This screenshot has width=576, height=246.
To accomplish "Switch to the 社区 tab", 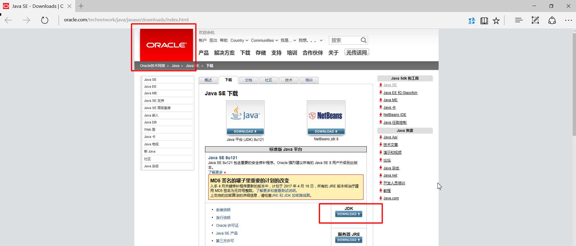I will (x=268, y=80).
